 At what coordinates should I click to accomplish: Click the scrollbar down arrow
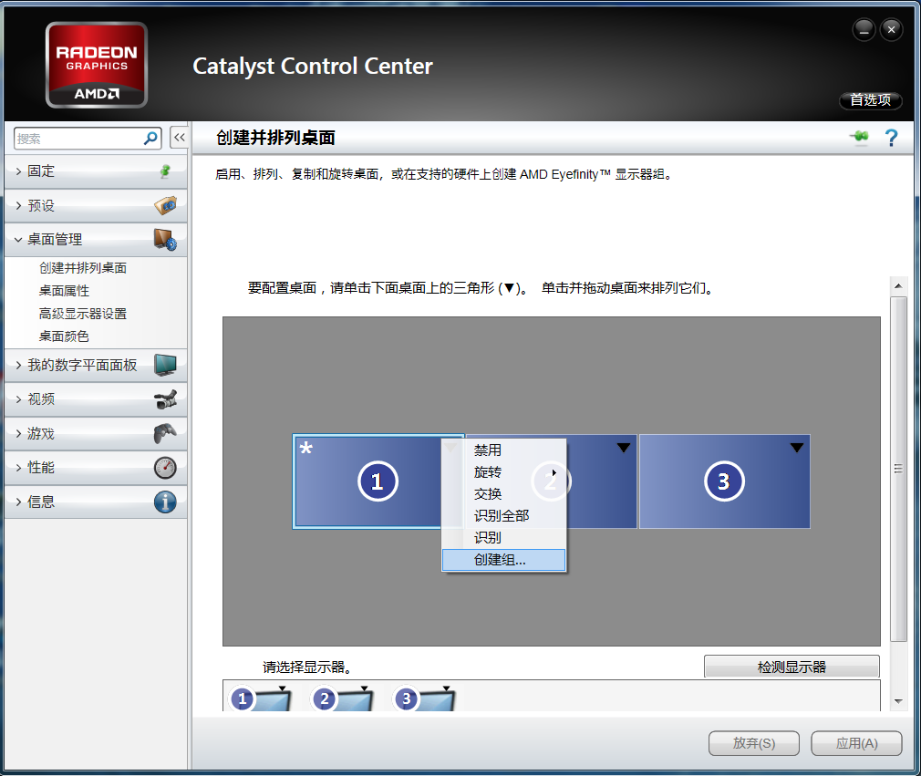pos(898,701)
